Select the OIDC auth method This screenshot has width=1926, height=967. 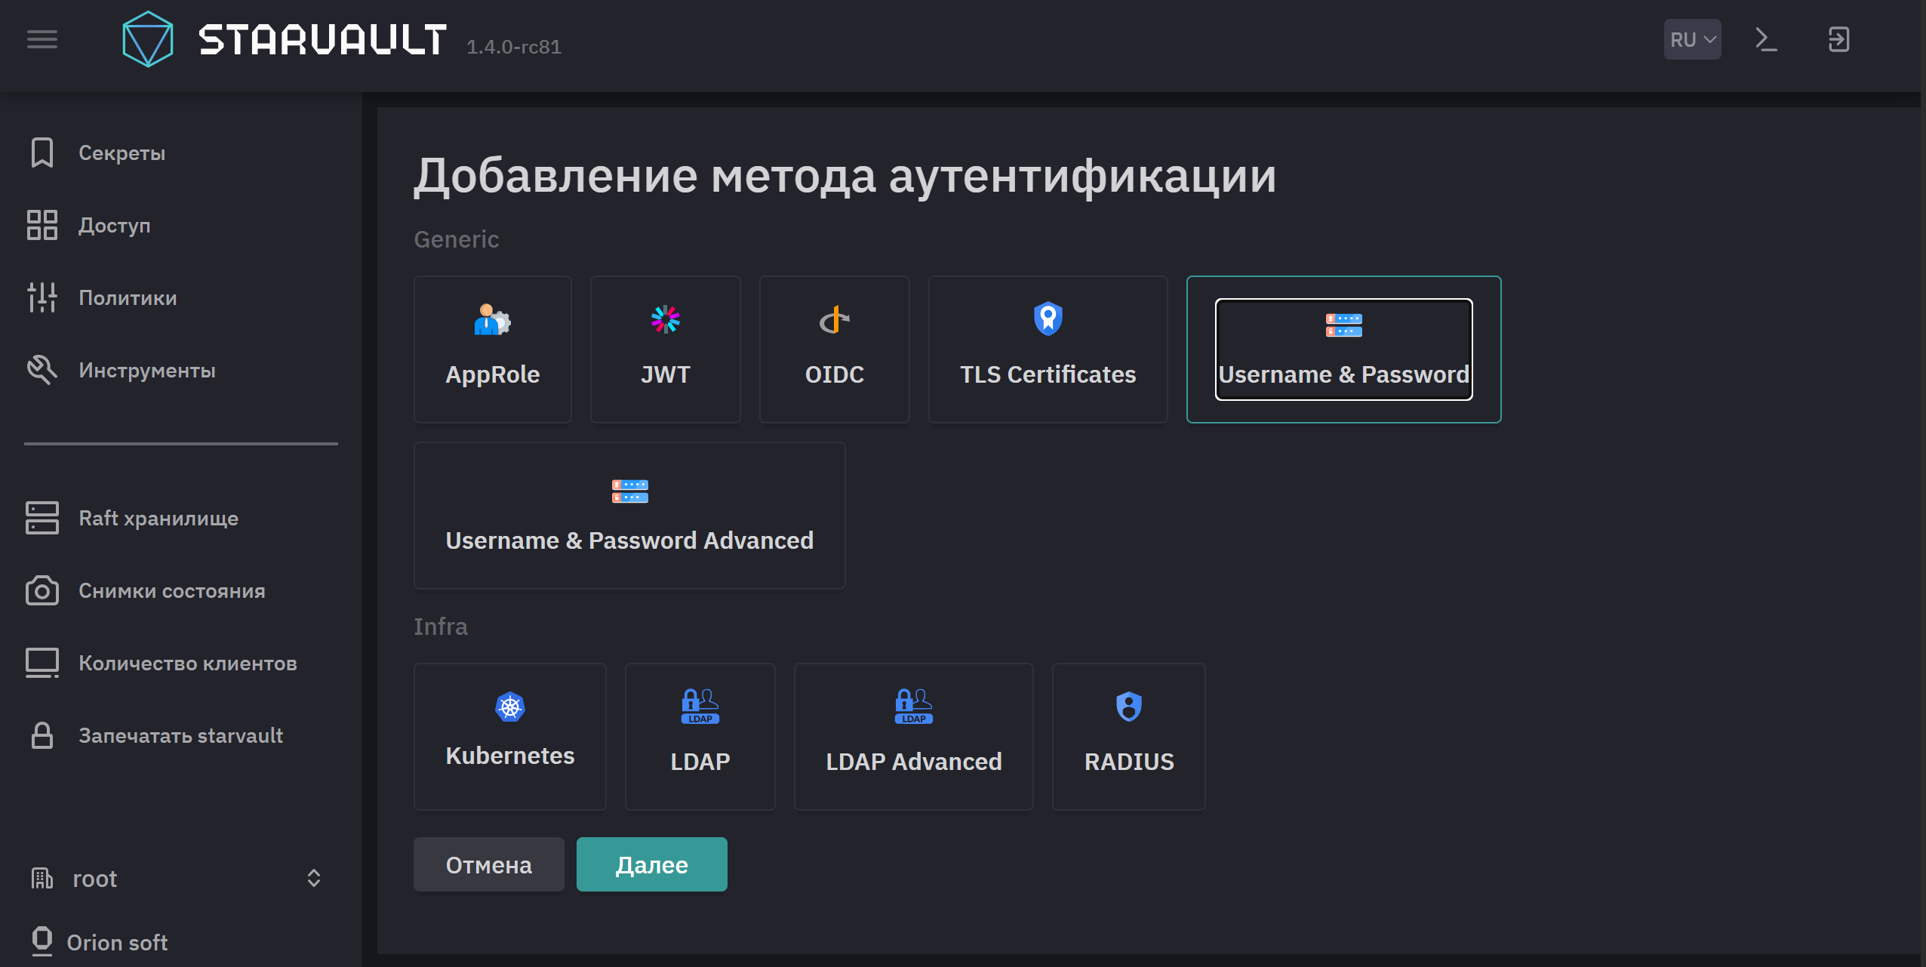[x=835, y=350]
